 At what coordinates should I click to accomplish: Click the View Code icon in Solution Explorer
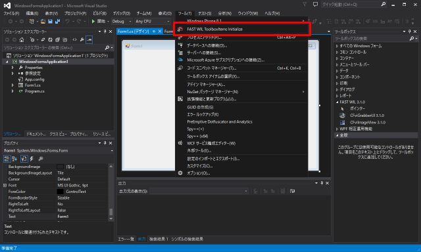[74, 39]
